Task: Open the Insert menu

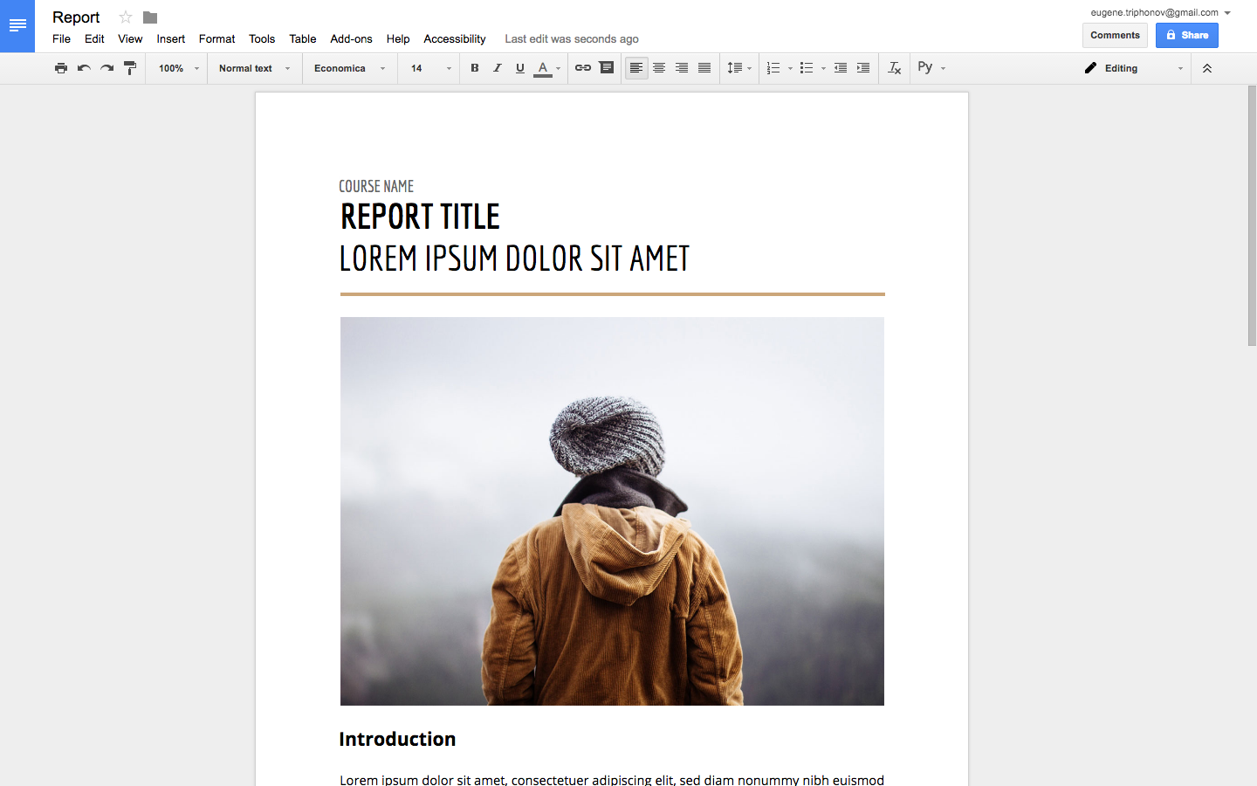Action: pos(171,38)
